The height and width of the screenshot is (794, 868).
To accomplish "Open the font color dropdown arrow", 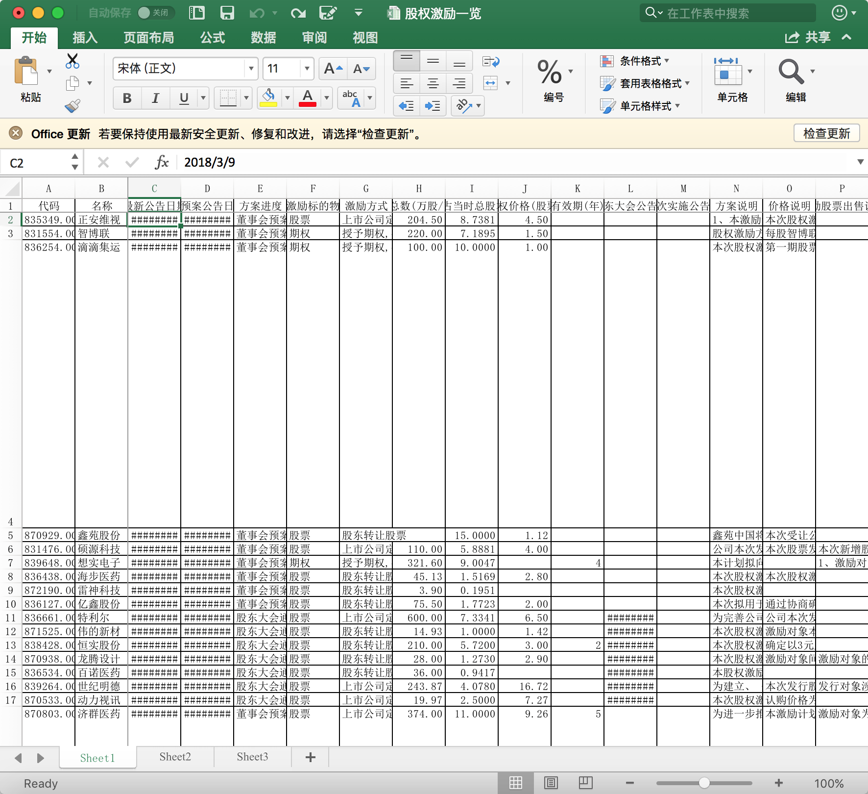I will coord(326,98).
